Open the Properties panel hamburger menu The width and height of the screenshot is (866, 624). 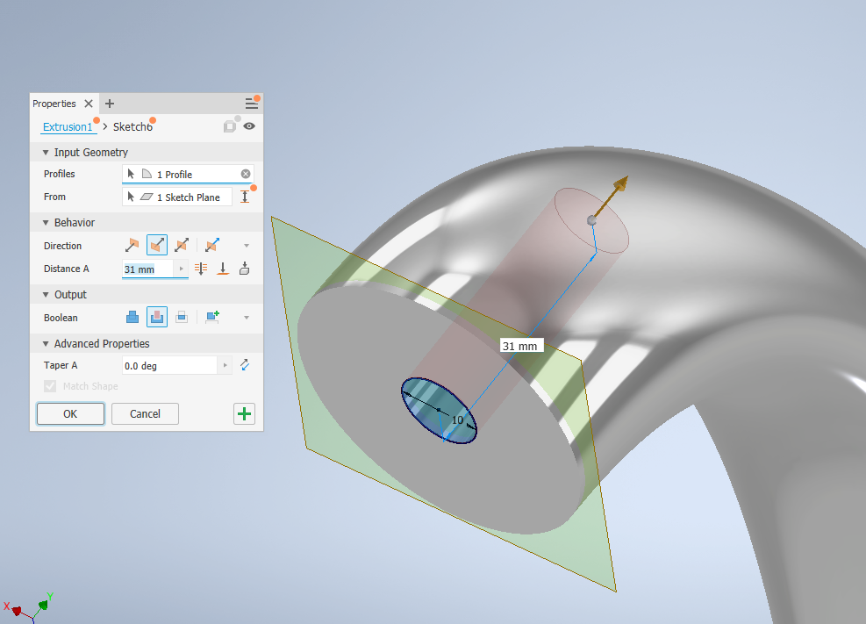click(252, 104)
